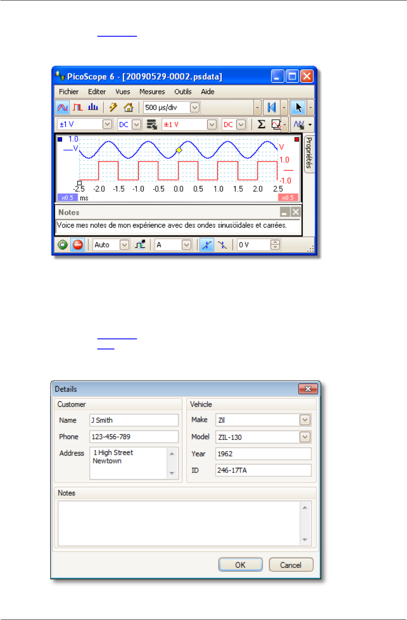This screenshot has height=620, width=407.
Task: Open the trigger channel A dropdown
Action: click(x=187, y=245)
